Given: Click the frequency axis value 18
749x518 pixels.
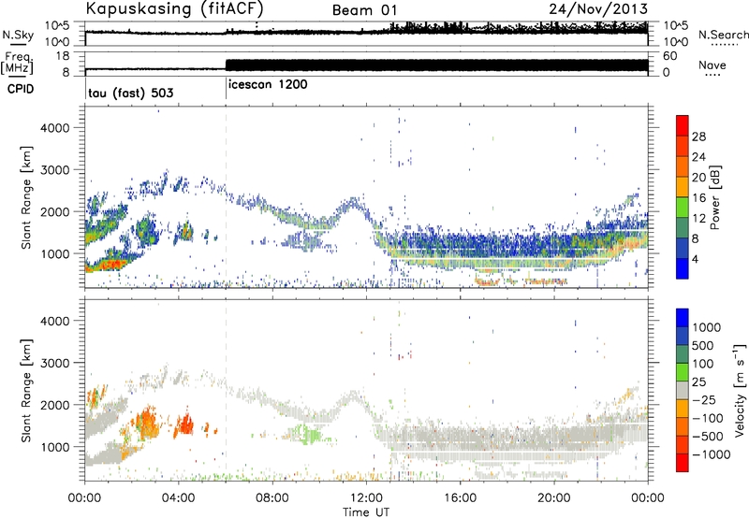Looking at the screenshot, I should pyautogui.click(x=62, y=56).
